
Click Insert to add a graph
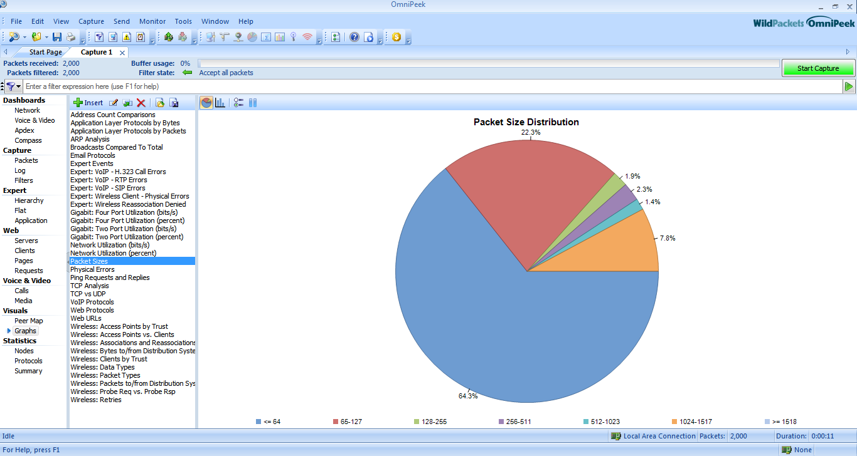pyautogui.click(x=88, y=103)
